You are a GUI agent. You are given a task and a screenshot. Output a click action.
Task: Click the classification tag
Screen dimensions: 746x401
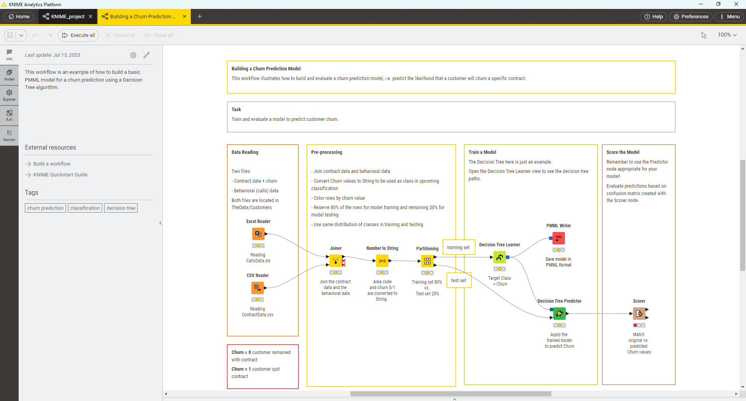pos(85,208)
